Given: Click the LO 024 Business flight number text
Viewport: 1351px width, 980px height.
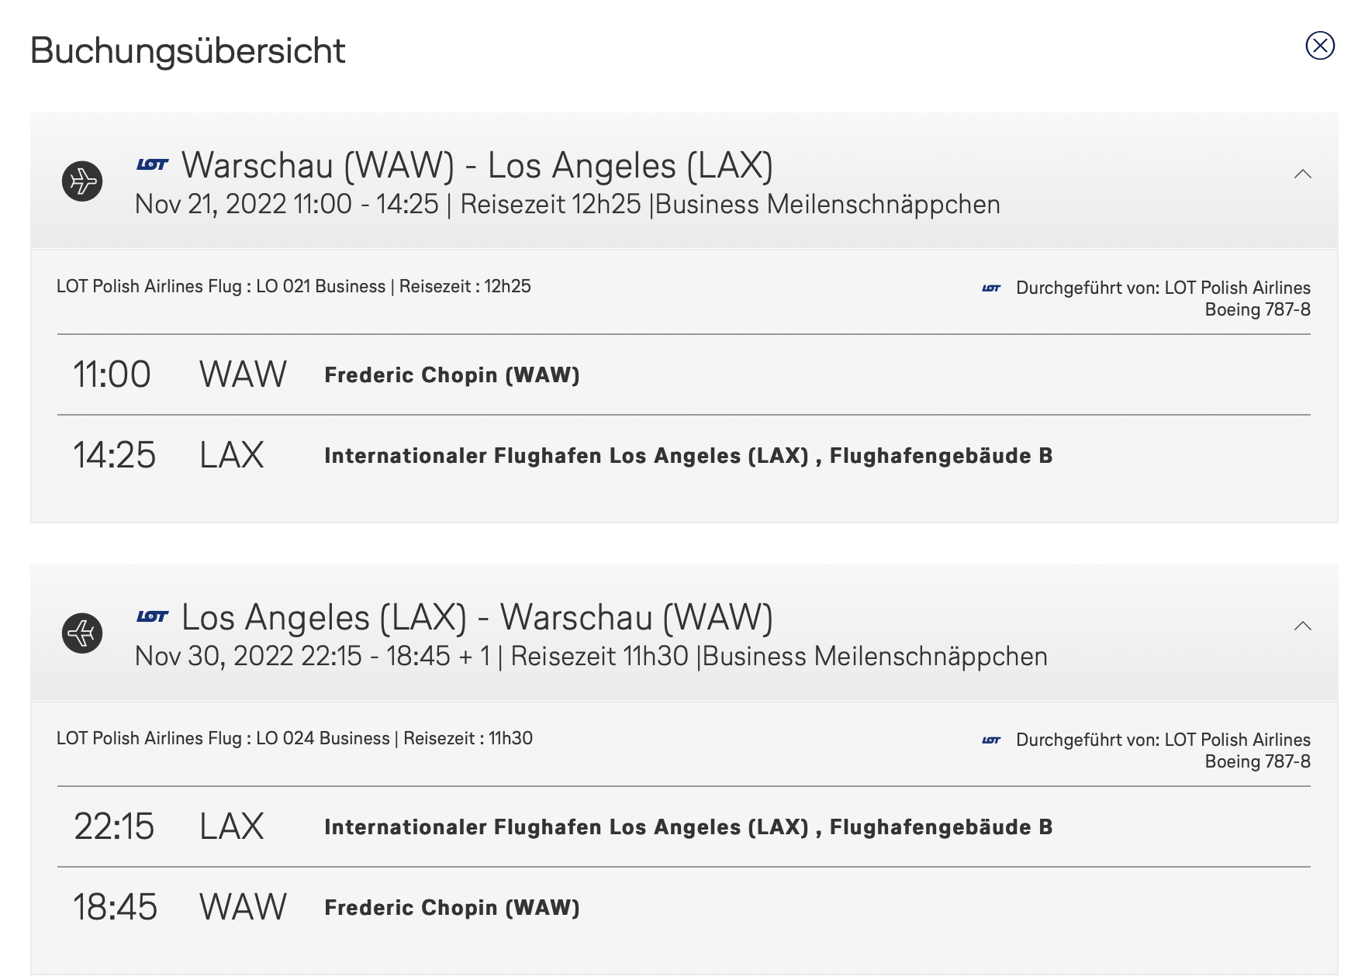Looking at the screenshot, I should [323, 739].
